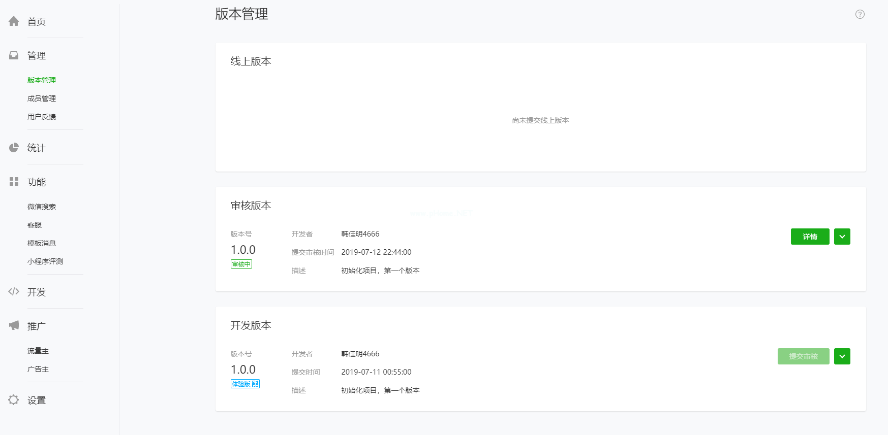The width and height of the screenshot is (888, 435).
Task: Click the features grid icon
Action: (14, 182)
